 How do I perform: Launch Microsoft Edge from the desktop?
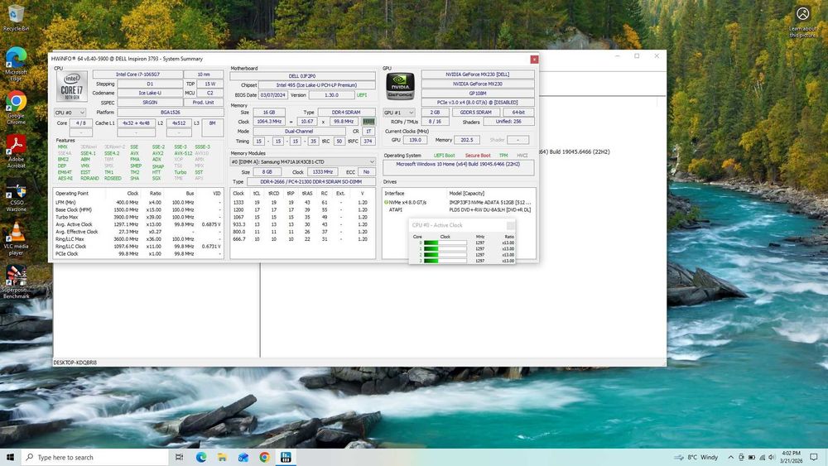click(16, 64)
